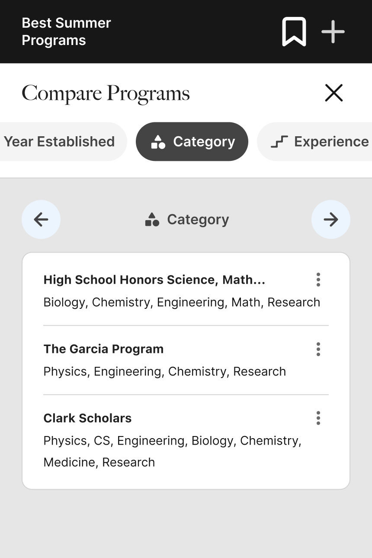Open more options for Clark Scholars
Screen dimensions: 372x558
coord(318,418)
